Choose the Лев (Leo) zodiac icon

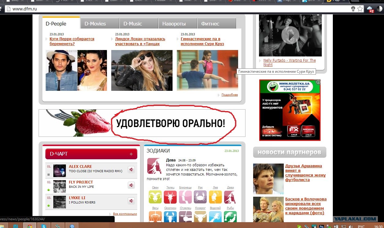[215, 197]
